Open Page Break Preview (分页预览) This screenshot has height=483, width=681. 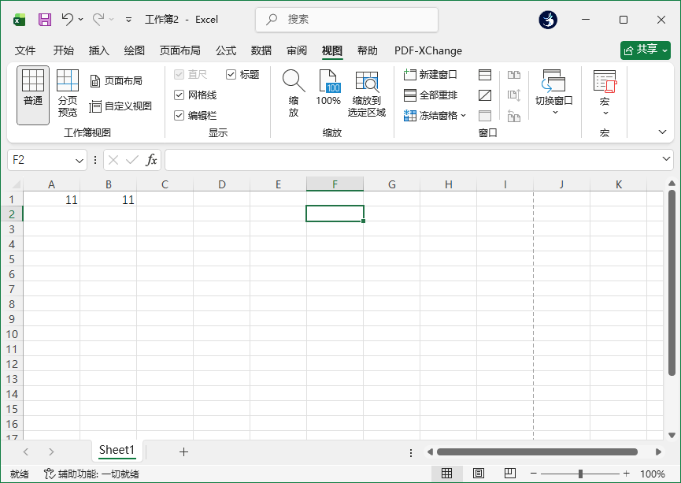click(x=68, y=95)
